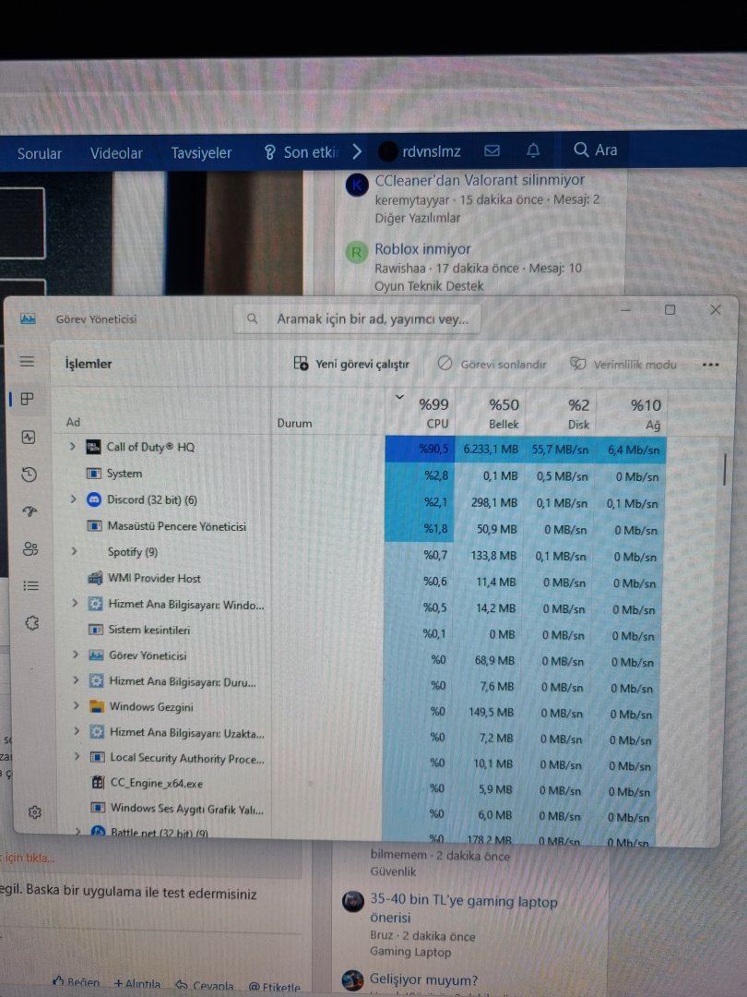Image resolution: width=747 pixels, height=997 pixels.
Task: Click the System process icon
Action: (93, 474)
